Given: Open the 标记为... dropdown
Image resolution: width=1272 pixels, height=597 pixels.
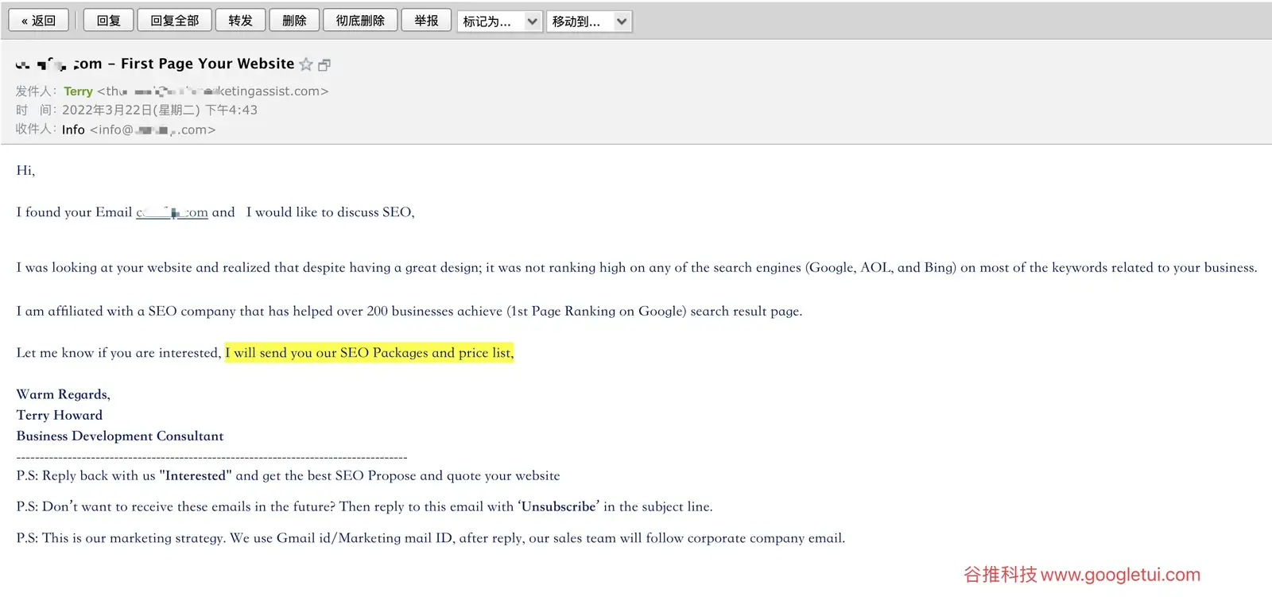Looking at the screenshot, I should (500, 21).
